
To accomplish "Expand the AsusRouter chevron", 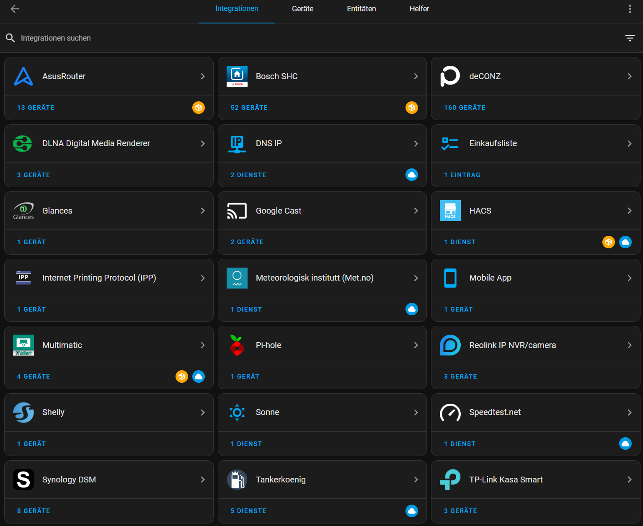I will (203, 76).
